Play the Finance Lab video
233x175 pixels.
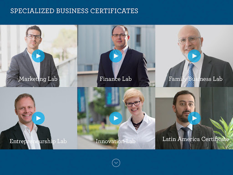coord(116,56)
